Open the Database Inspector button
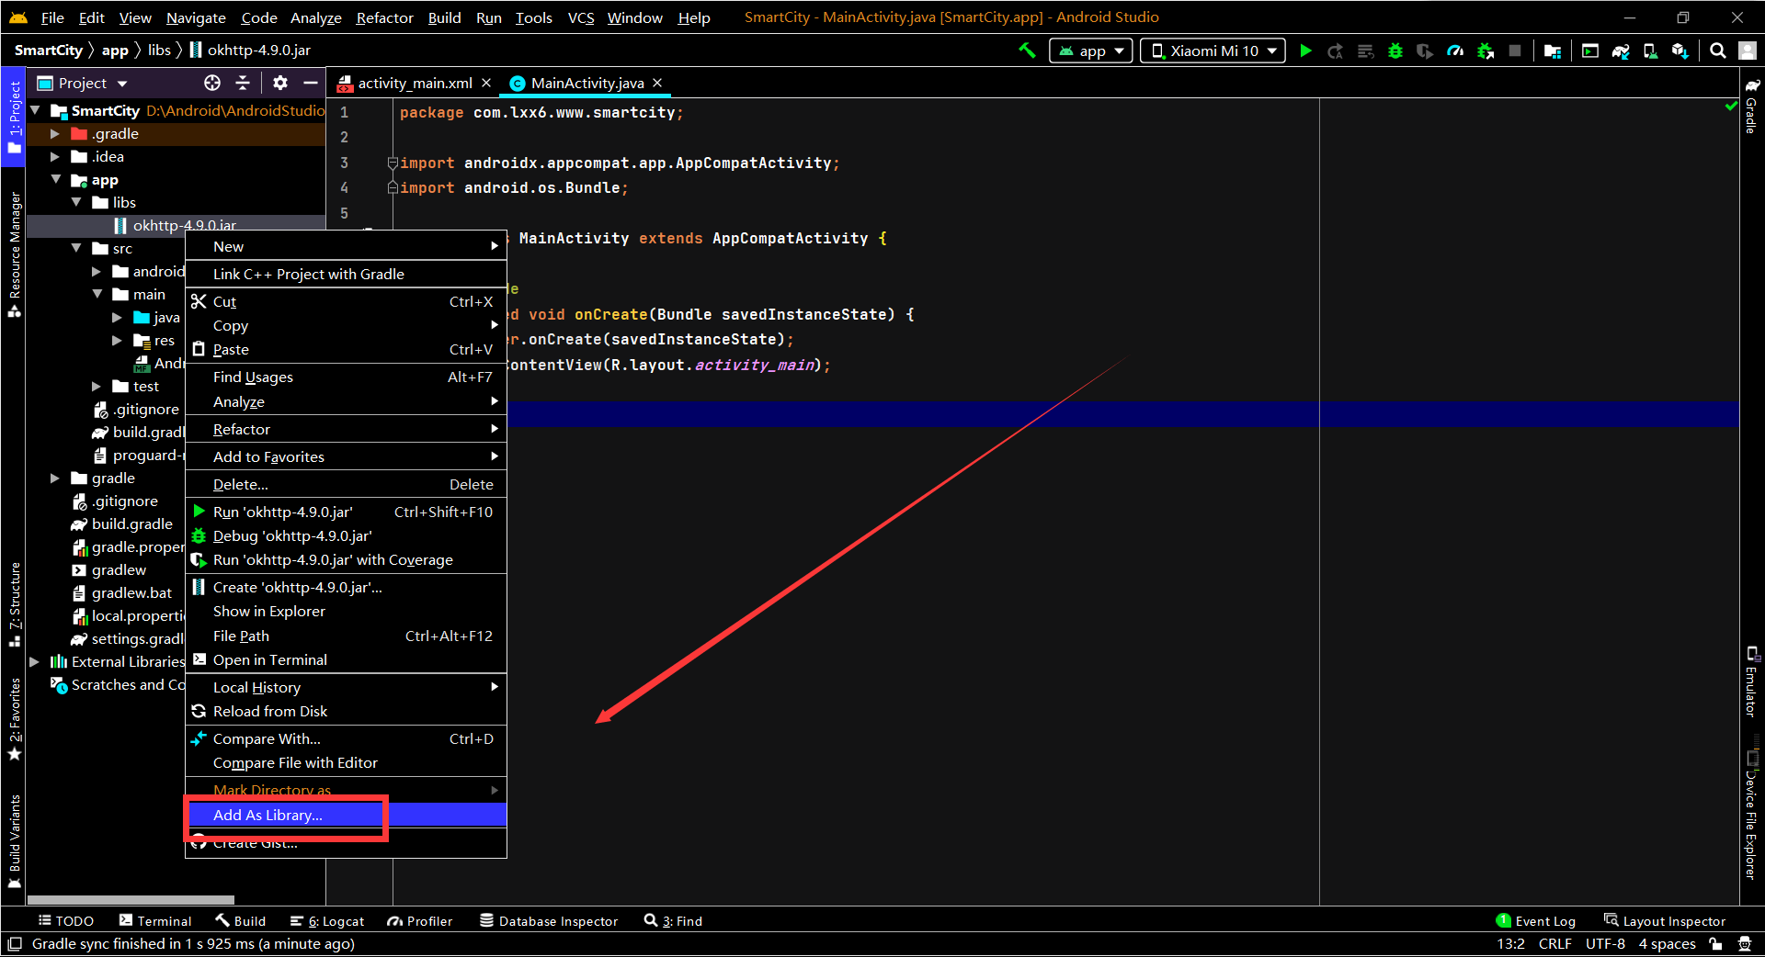Image resolution: width=1765 pixels, height=957 pixels. (549, 920)
